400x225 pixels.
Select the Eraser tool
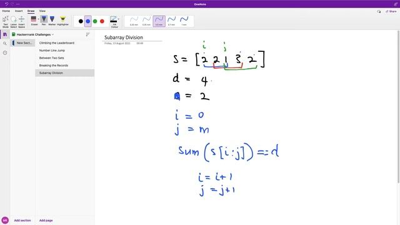[x=34, y=21]
